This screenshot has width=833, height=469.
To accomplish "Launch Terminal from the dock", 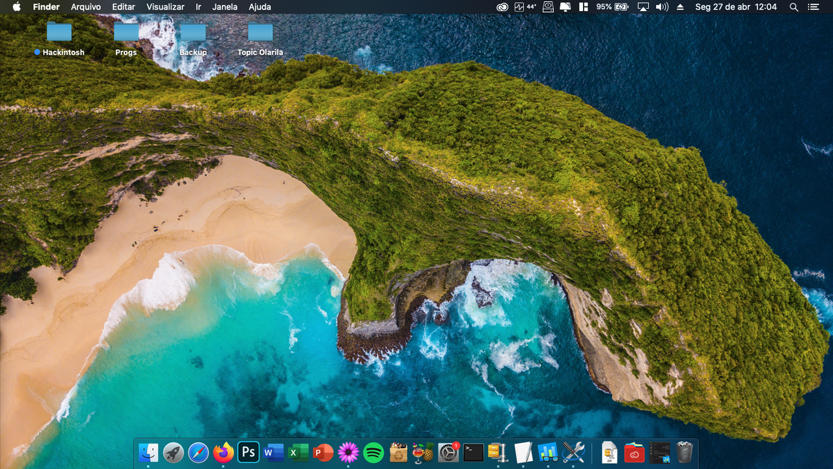I will coord(473,452).
